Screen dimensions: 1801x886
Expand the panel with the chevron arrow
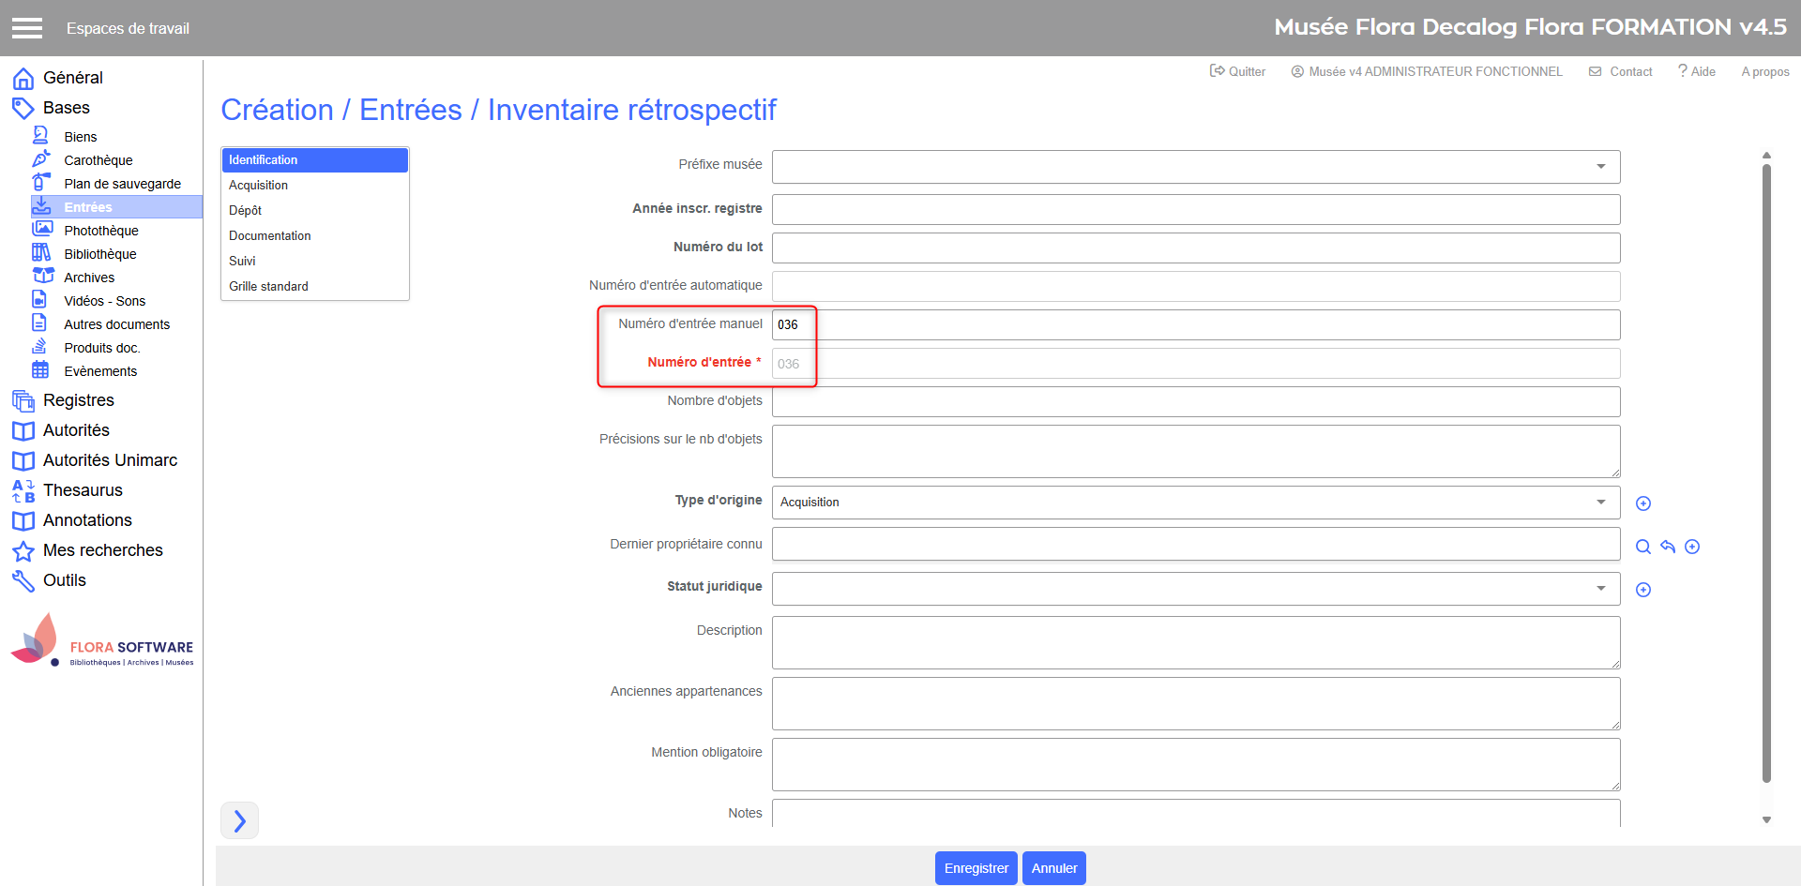[x=239, y=821]
